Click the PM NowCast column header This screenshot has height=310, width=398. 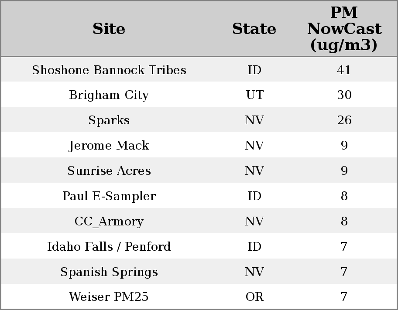click(344, 29)
